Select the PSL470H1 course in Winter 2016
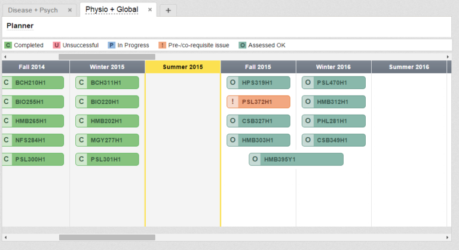 [x=338, y=83]
